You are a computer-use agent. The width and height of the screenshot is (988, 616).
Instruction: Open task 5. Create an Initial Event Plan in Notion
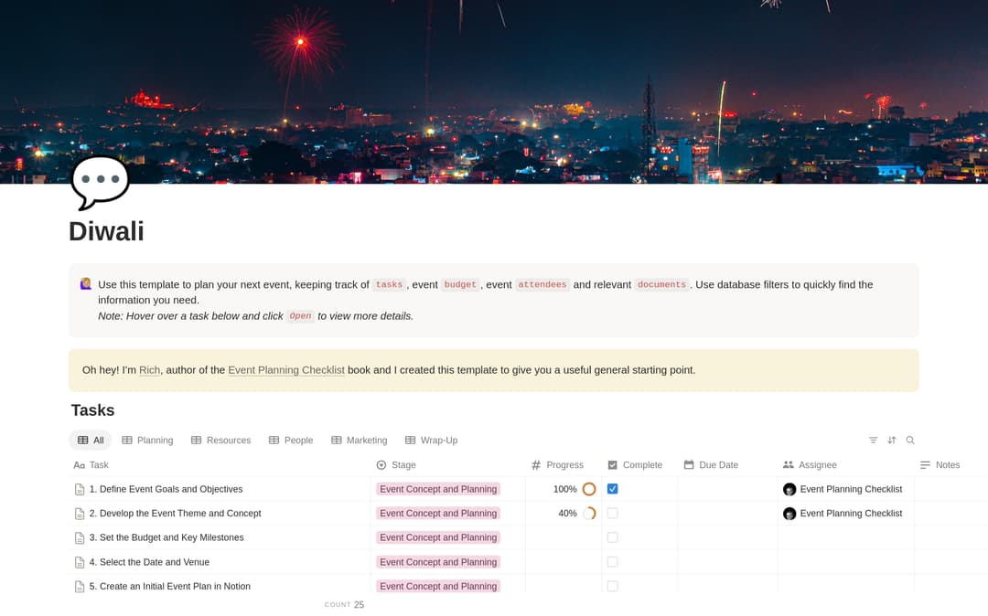[x=170, y=587]
